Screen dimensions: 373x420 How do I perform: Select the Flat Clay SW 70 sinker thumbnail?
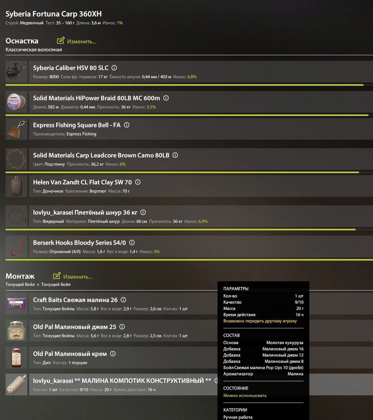16,186
